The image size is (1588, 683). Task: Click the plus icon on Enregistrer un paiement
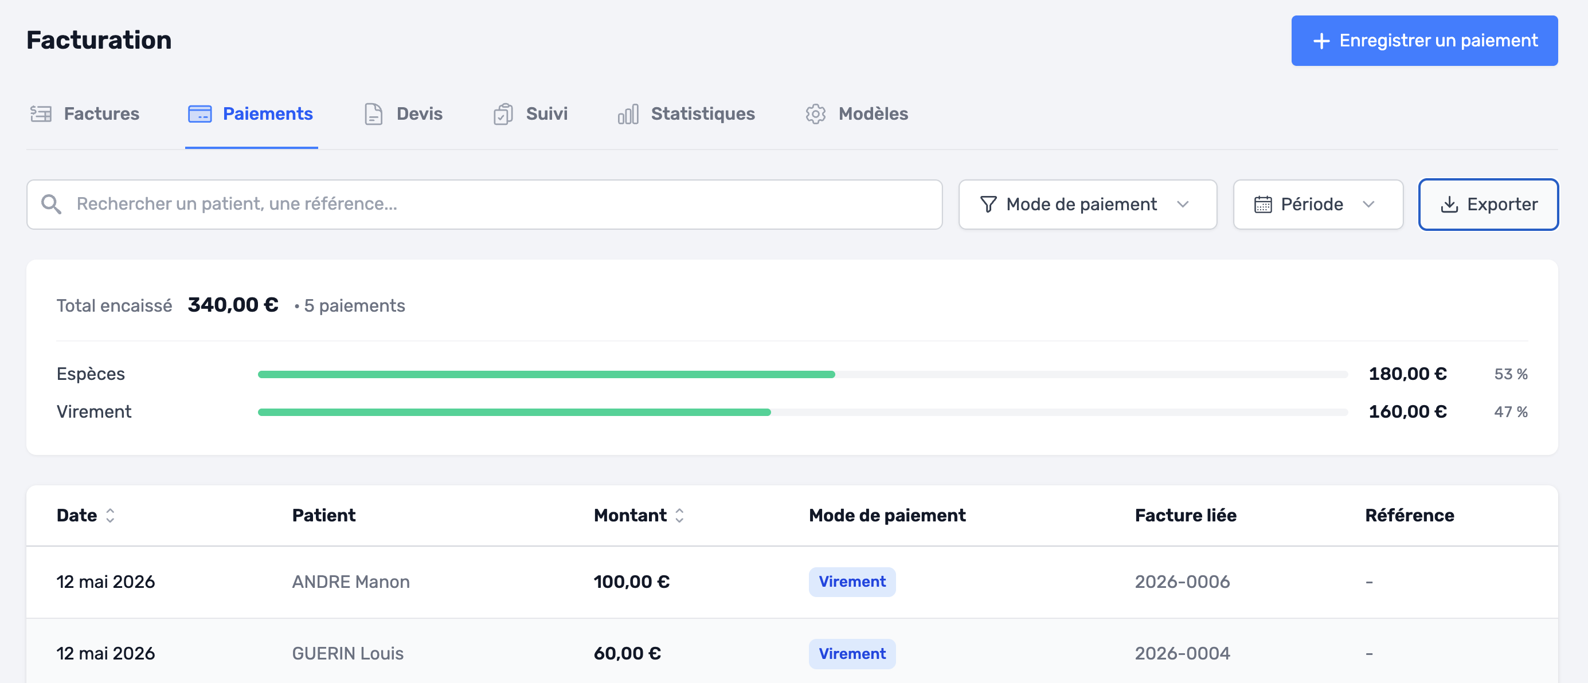click(1321, 41)
